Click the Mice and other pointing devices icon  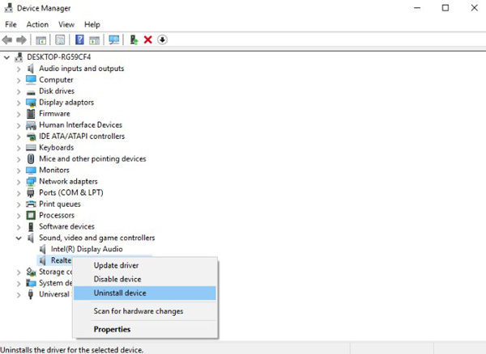coord(31,159)
